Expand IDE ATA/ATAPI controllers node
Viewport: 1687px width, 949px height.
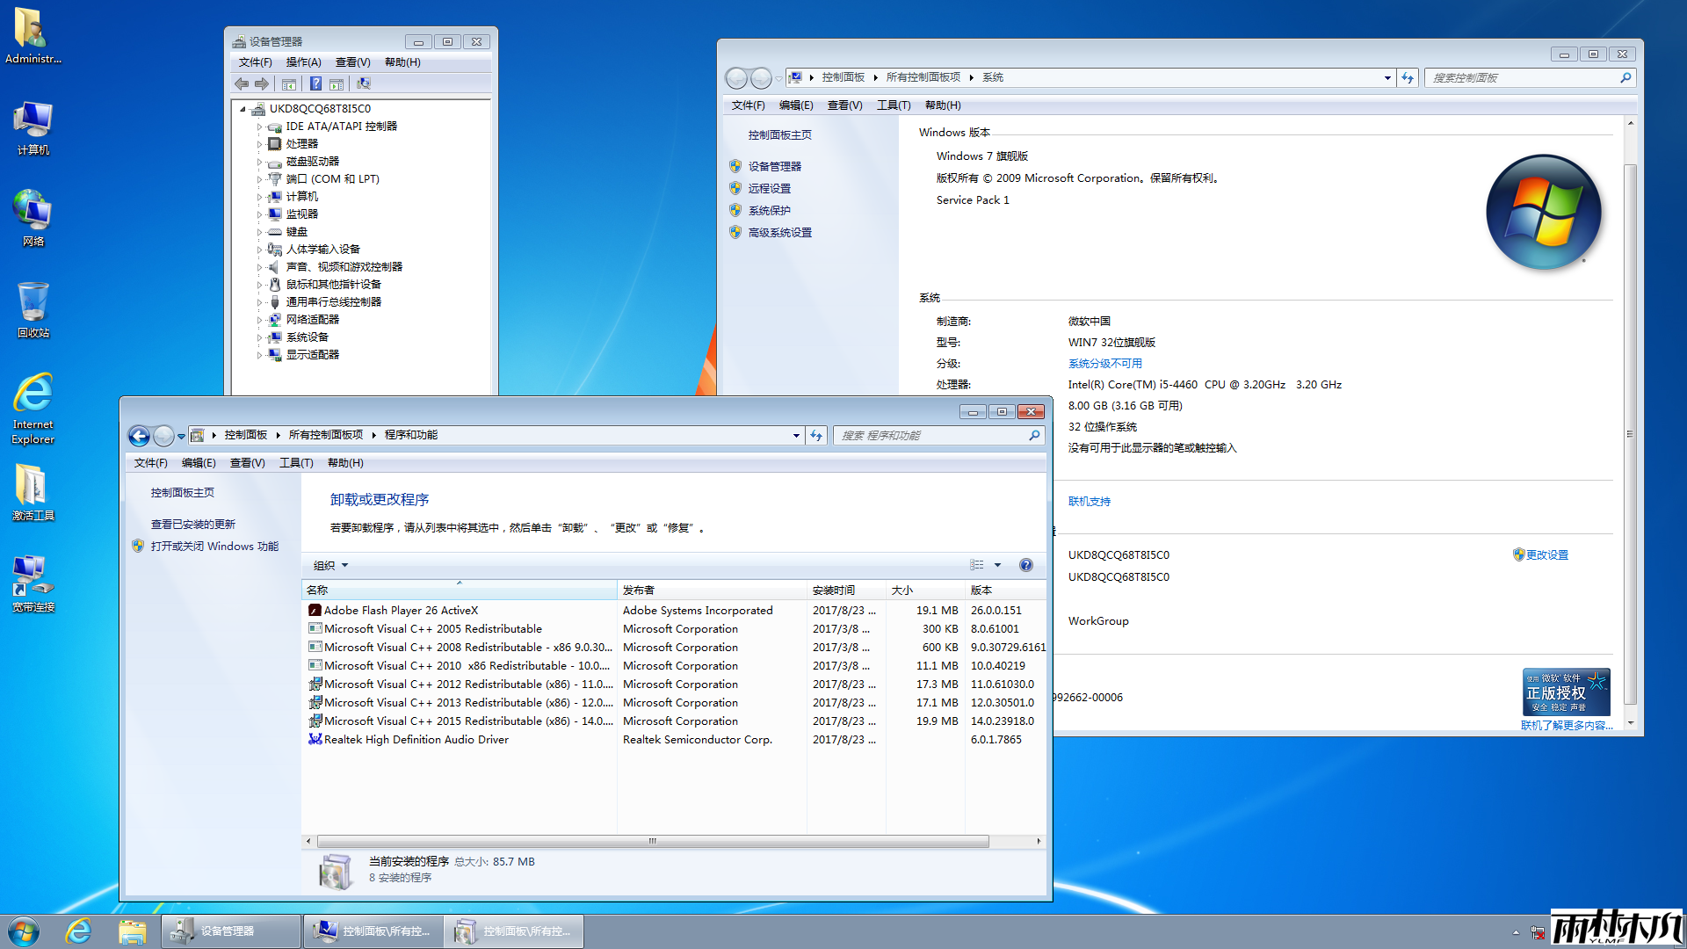259,127
